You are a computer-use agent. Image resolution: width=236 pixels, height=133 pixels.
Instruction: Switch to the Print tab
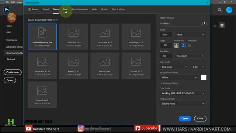click(x=65, y=10)
